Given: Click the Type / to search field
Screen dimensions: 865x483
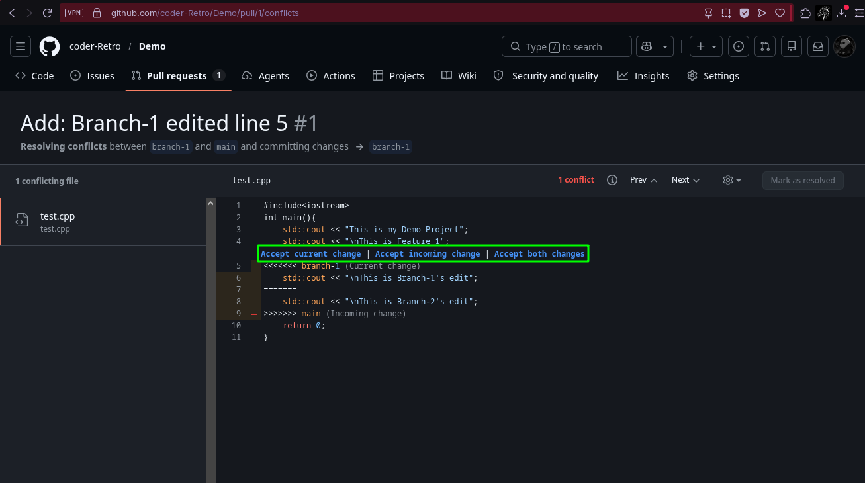Looking at the screenshot, I should pyautogui.click(x=567, y=46).
